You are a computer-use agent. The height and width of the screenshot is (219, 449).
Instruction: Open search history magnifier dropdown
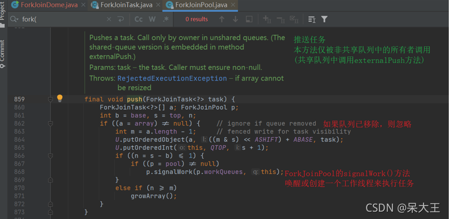pos(14,19)
